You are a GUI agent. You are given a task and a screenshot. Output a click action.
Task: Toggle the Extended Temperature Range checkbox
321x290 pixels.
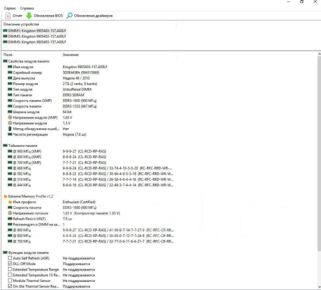[x=10, y=269]
